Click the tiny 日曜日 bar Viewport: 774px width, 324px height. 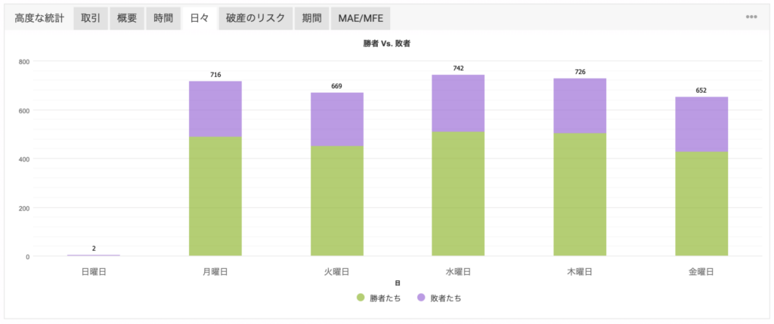(x=94, y=255)
